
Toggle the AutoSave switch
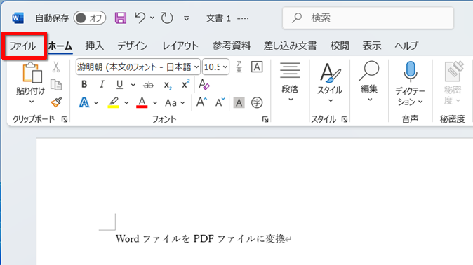pyautogui.click(x=90, y=18)
